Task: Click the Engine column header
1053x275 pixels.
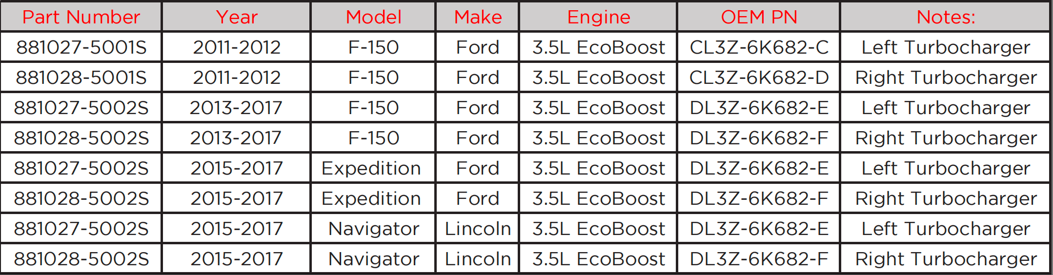Action: tap(598, 17)
